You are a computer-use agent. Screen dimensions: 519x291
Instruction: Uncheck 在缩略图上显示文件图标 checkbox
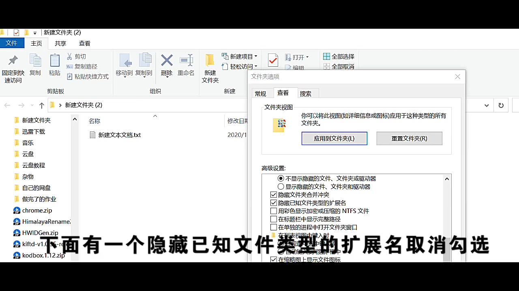click(x=274, y=259)
